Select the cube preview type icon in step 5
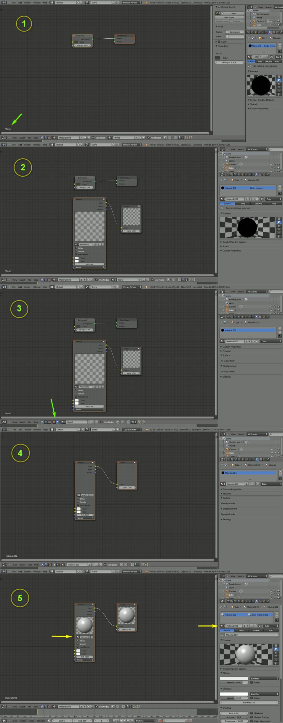Screen dimensions: 283x723 pos(276,653)
